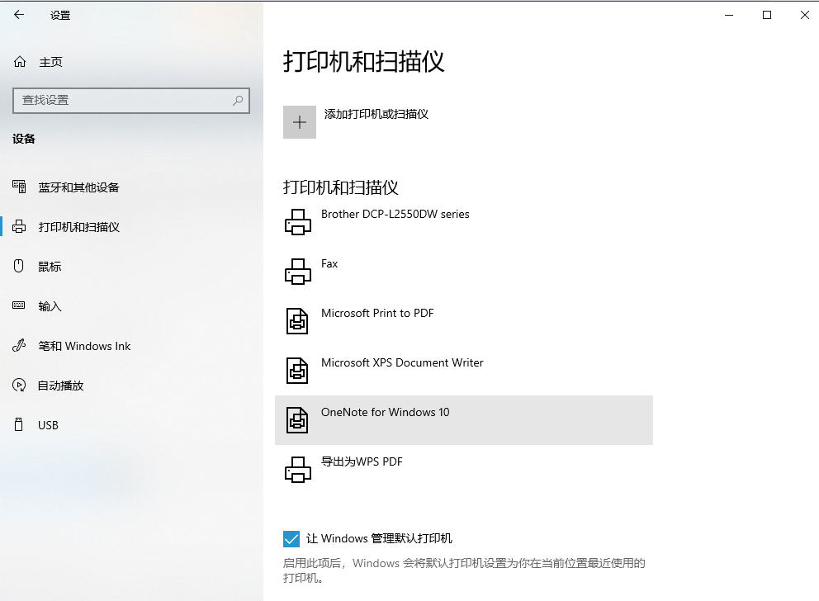Click the search magnifier in 查找设置
This screenshot has height=601, width=819.
point(238,100)
